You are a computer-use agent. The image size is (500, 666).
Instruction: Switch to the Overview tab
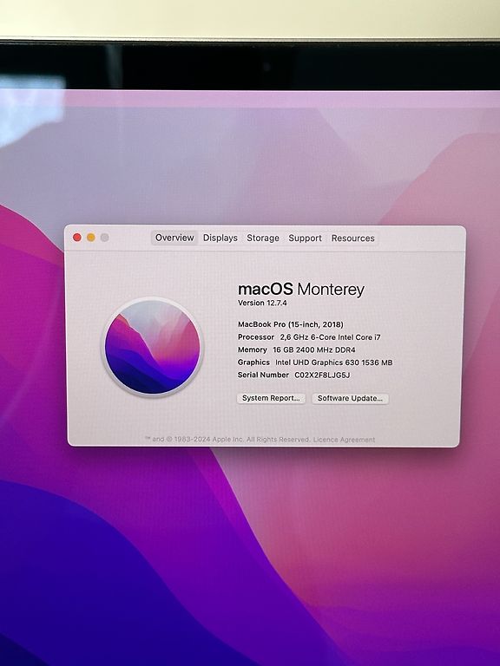(x=174, y=238)
